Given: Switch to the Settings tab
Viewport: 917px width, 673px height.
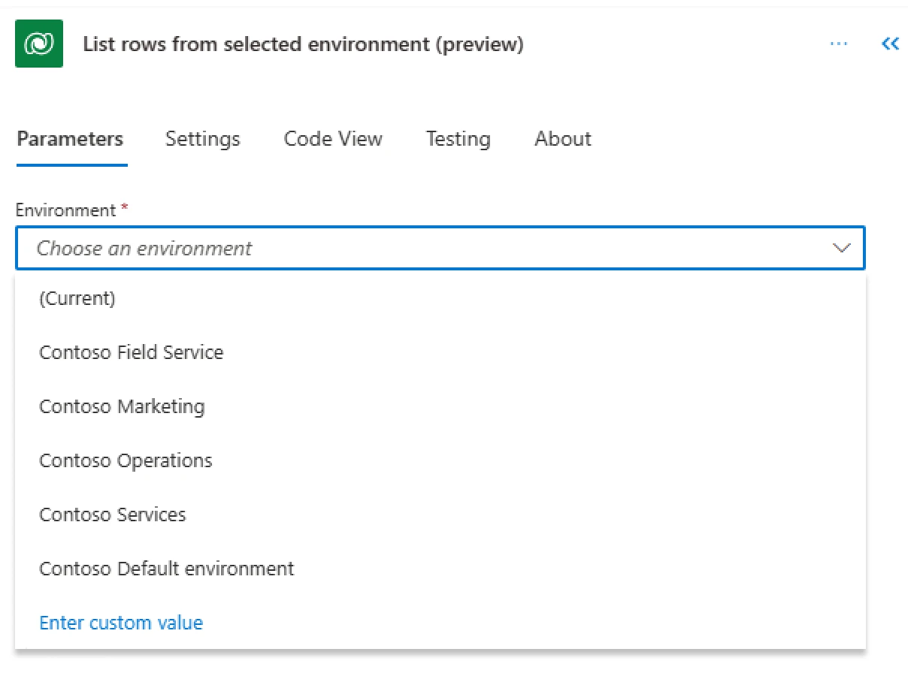Looking at the screenshot, I should (x=202, y=139).
